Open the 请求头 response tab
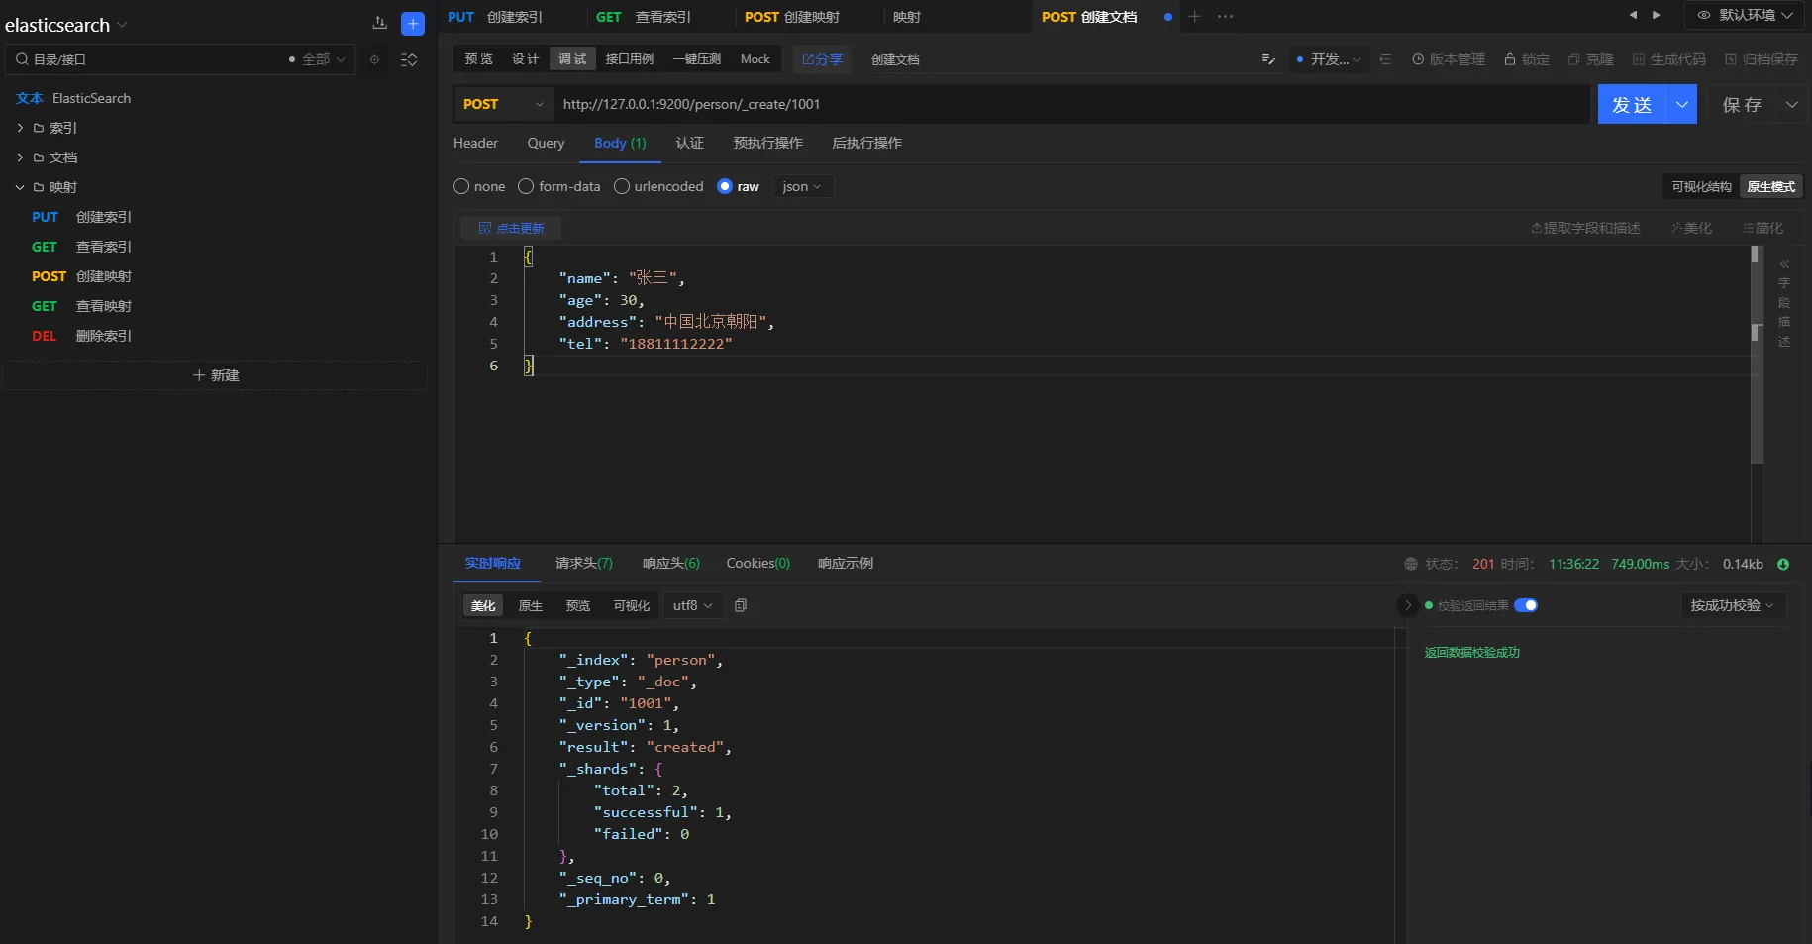This screenshot has height=944, width=1812. [x=583, y=563]
